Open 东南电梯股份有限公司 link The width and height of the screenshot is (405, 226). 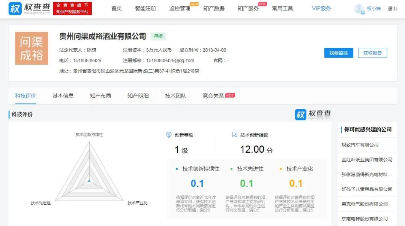pos(365,219)
